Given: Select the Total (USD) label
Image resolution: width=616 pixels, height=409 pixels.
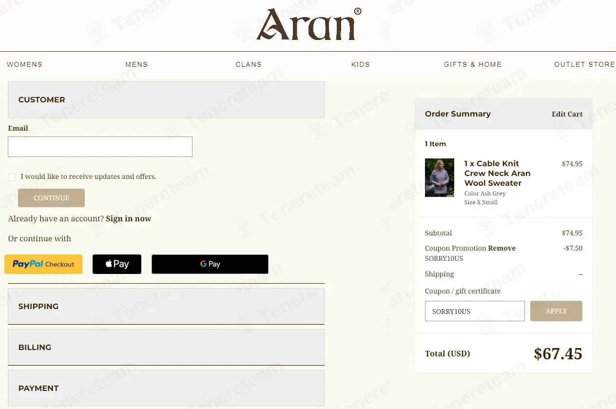Looking at the screenshot, I should (447, 353).
